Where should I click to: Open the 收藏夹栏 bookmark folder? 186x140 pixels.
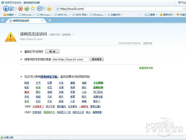115,15
